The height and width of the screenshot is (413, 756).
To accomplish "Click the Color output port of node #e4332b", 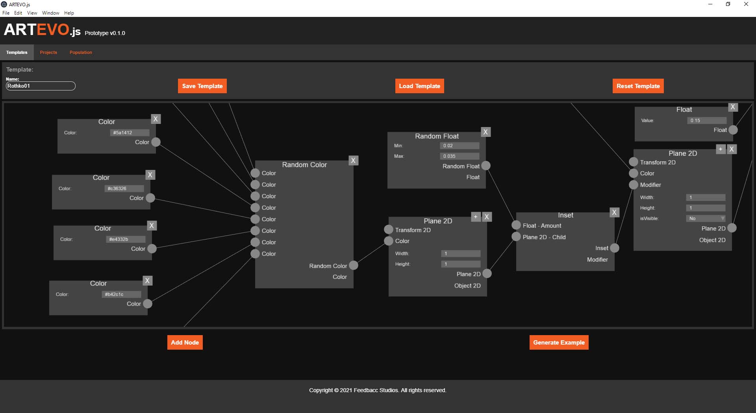I will pyautogui.click(x=152, y=249).
